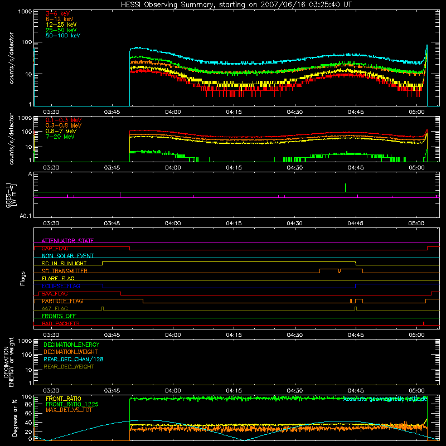Viewport: 446px width, 446px height.
Task: Click the magenta GOES spike near 03:47
Action: click(x=120, y=195)
